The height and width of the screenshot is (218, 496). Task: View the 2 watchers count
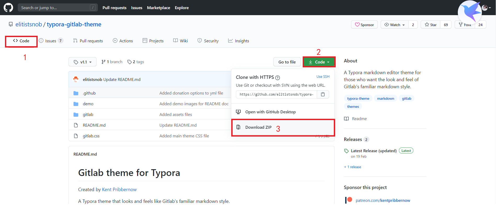[413, 25]
